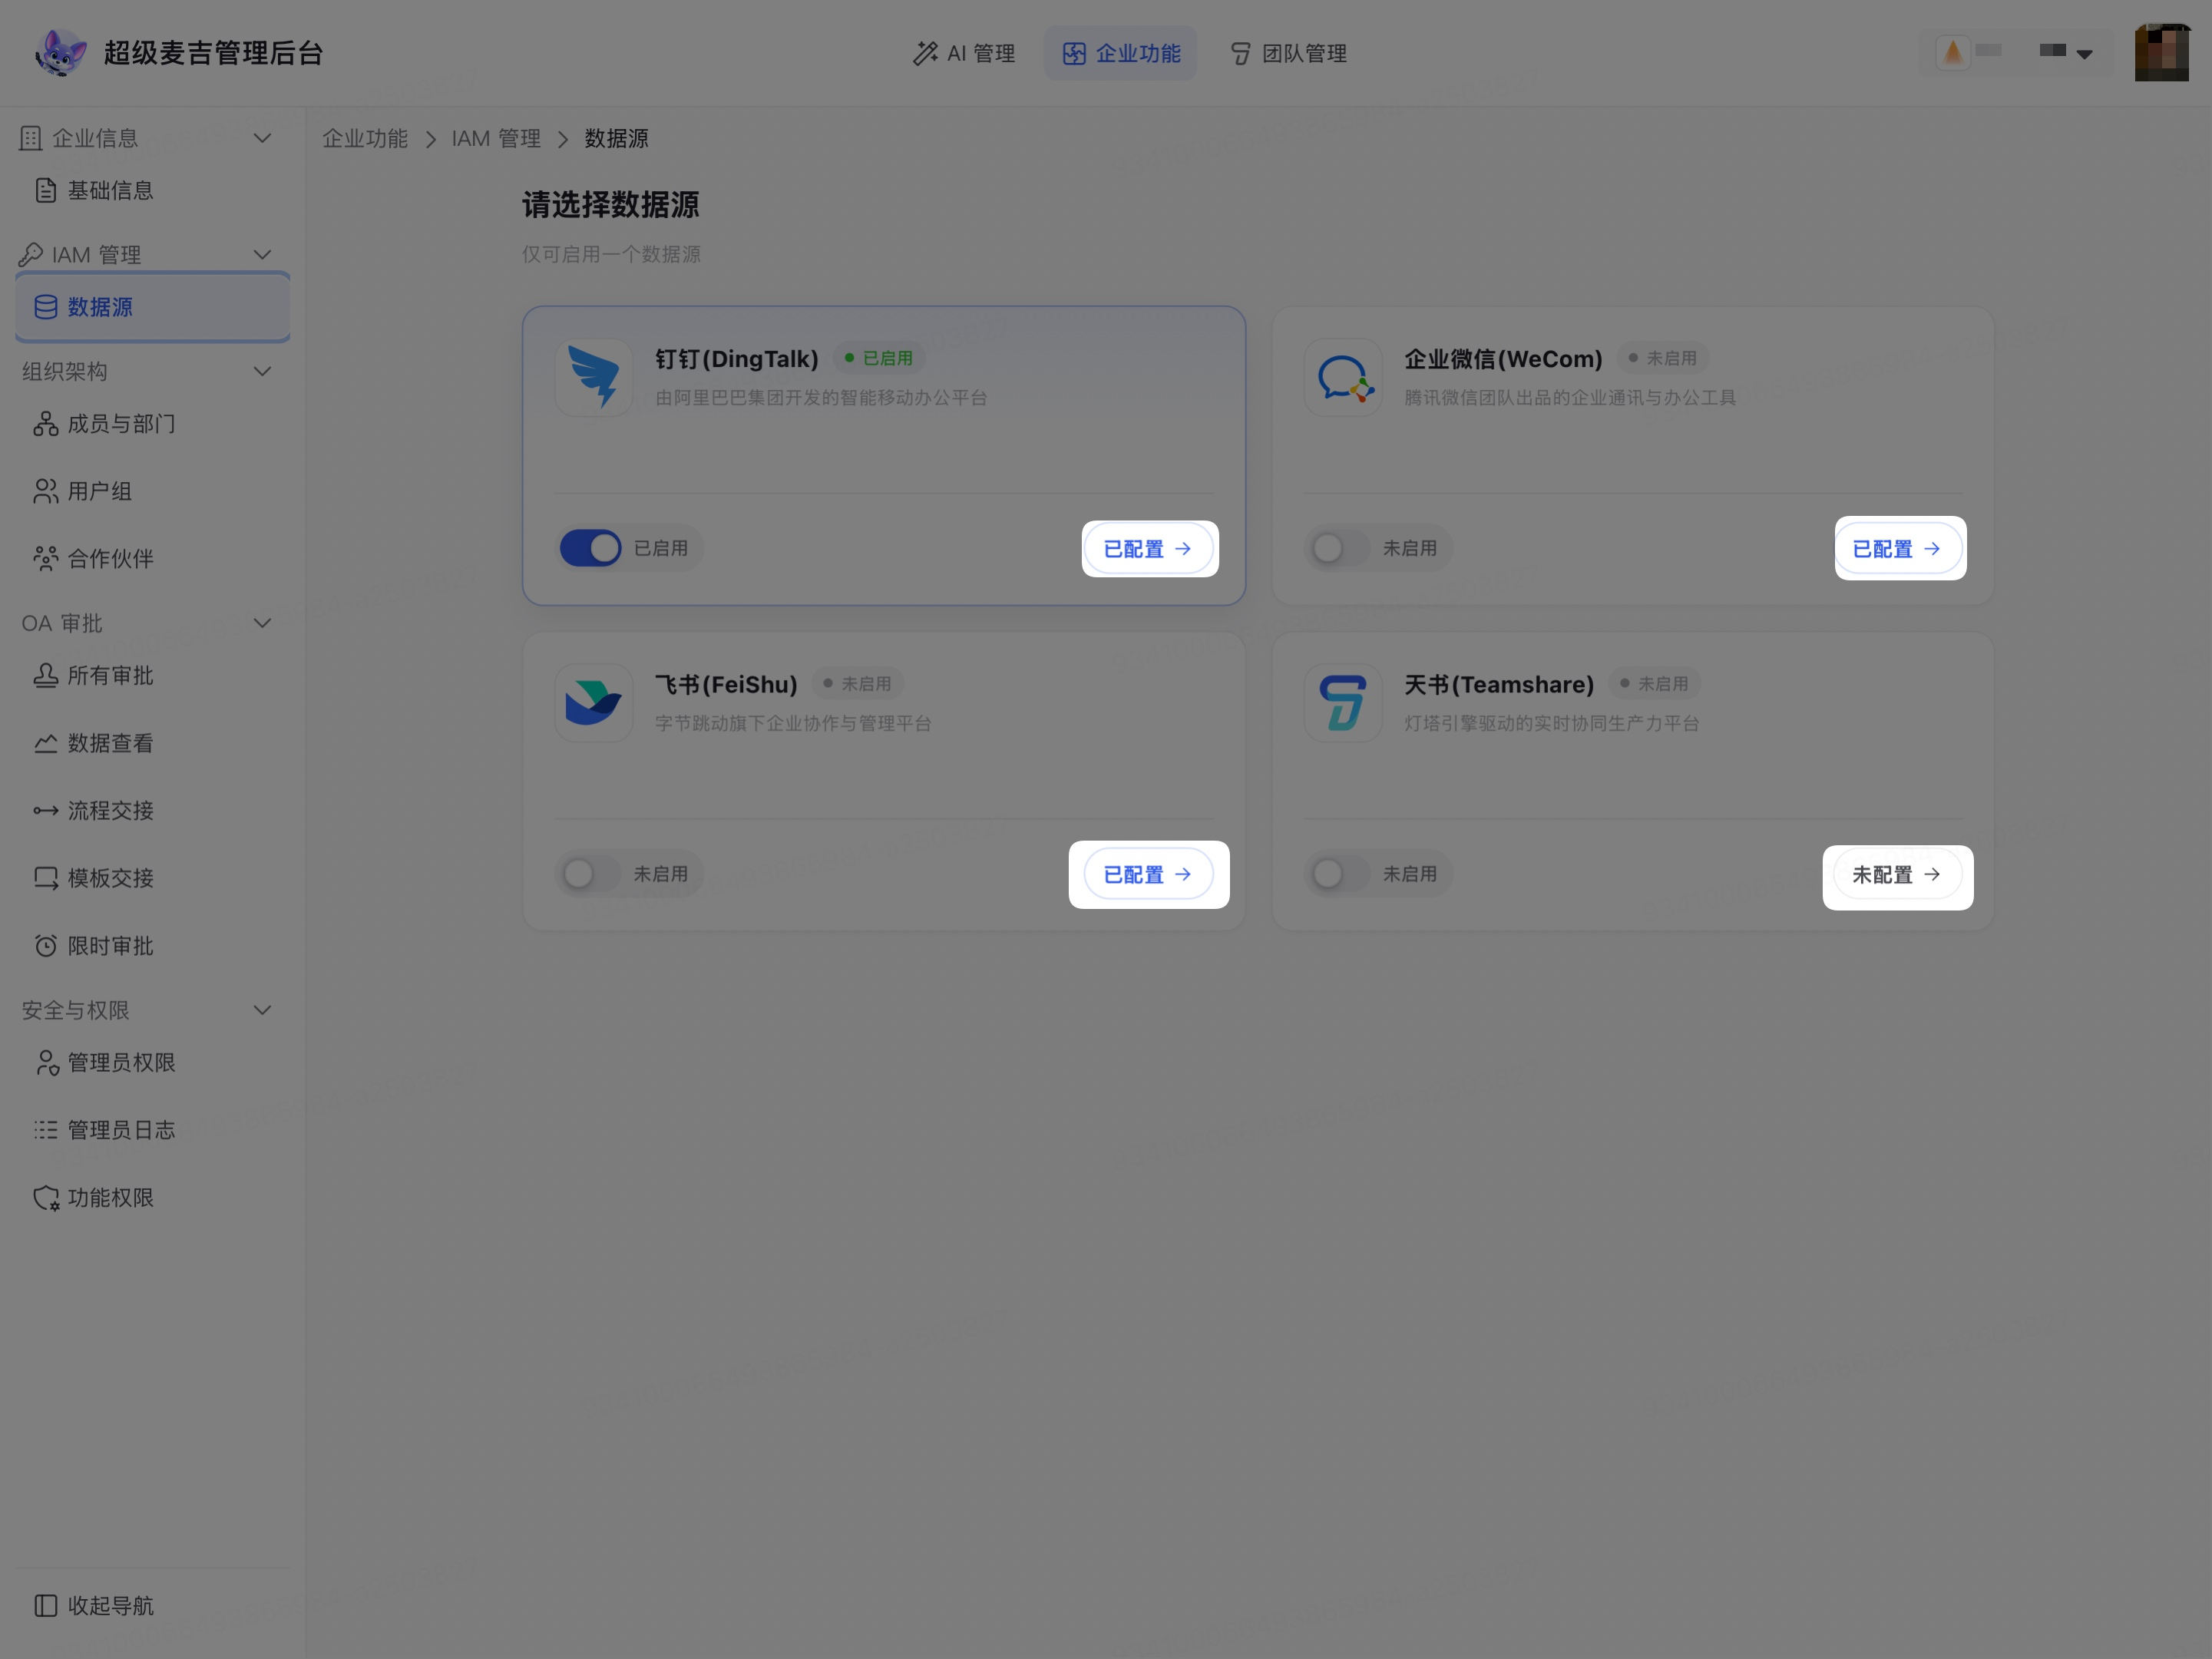
Task: Collapse the OA 审批 sidebar section
Action: click(x=262, y=623)
